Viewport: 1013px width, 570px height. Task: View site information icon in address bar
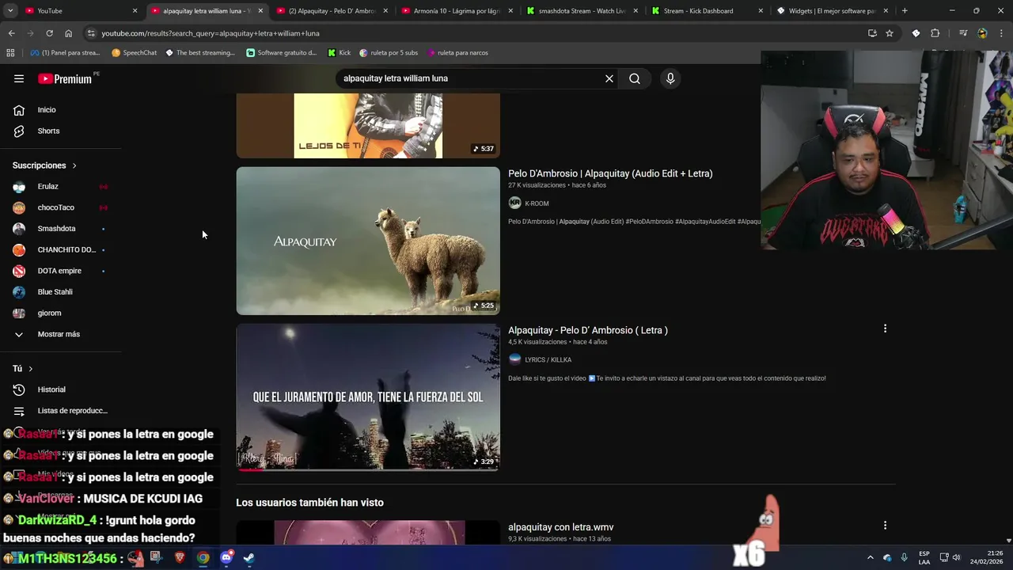pyautogui.click(x=91, y=33)
